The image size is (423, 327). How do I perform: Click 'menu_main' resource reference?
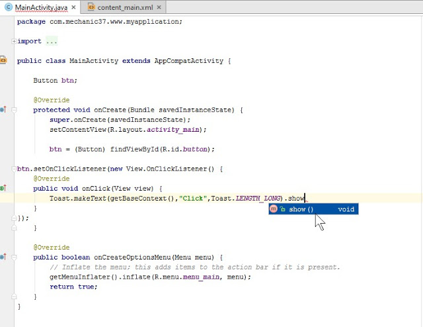[x=201, y=277]
